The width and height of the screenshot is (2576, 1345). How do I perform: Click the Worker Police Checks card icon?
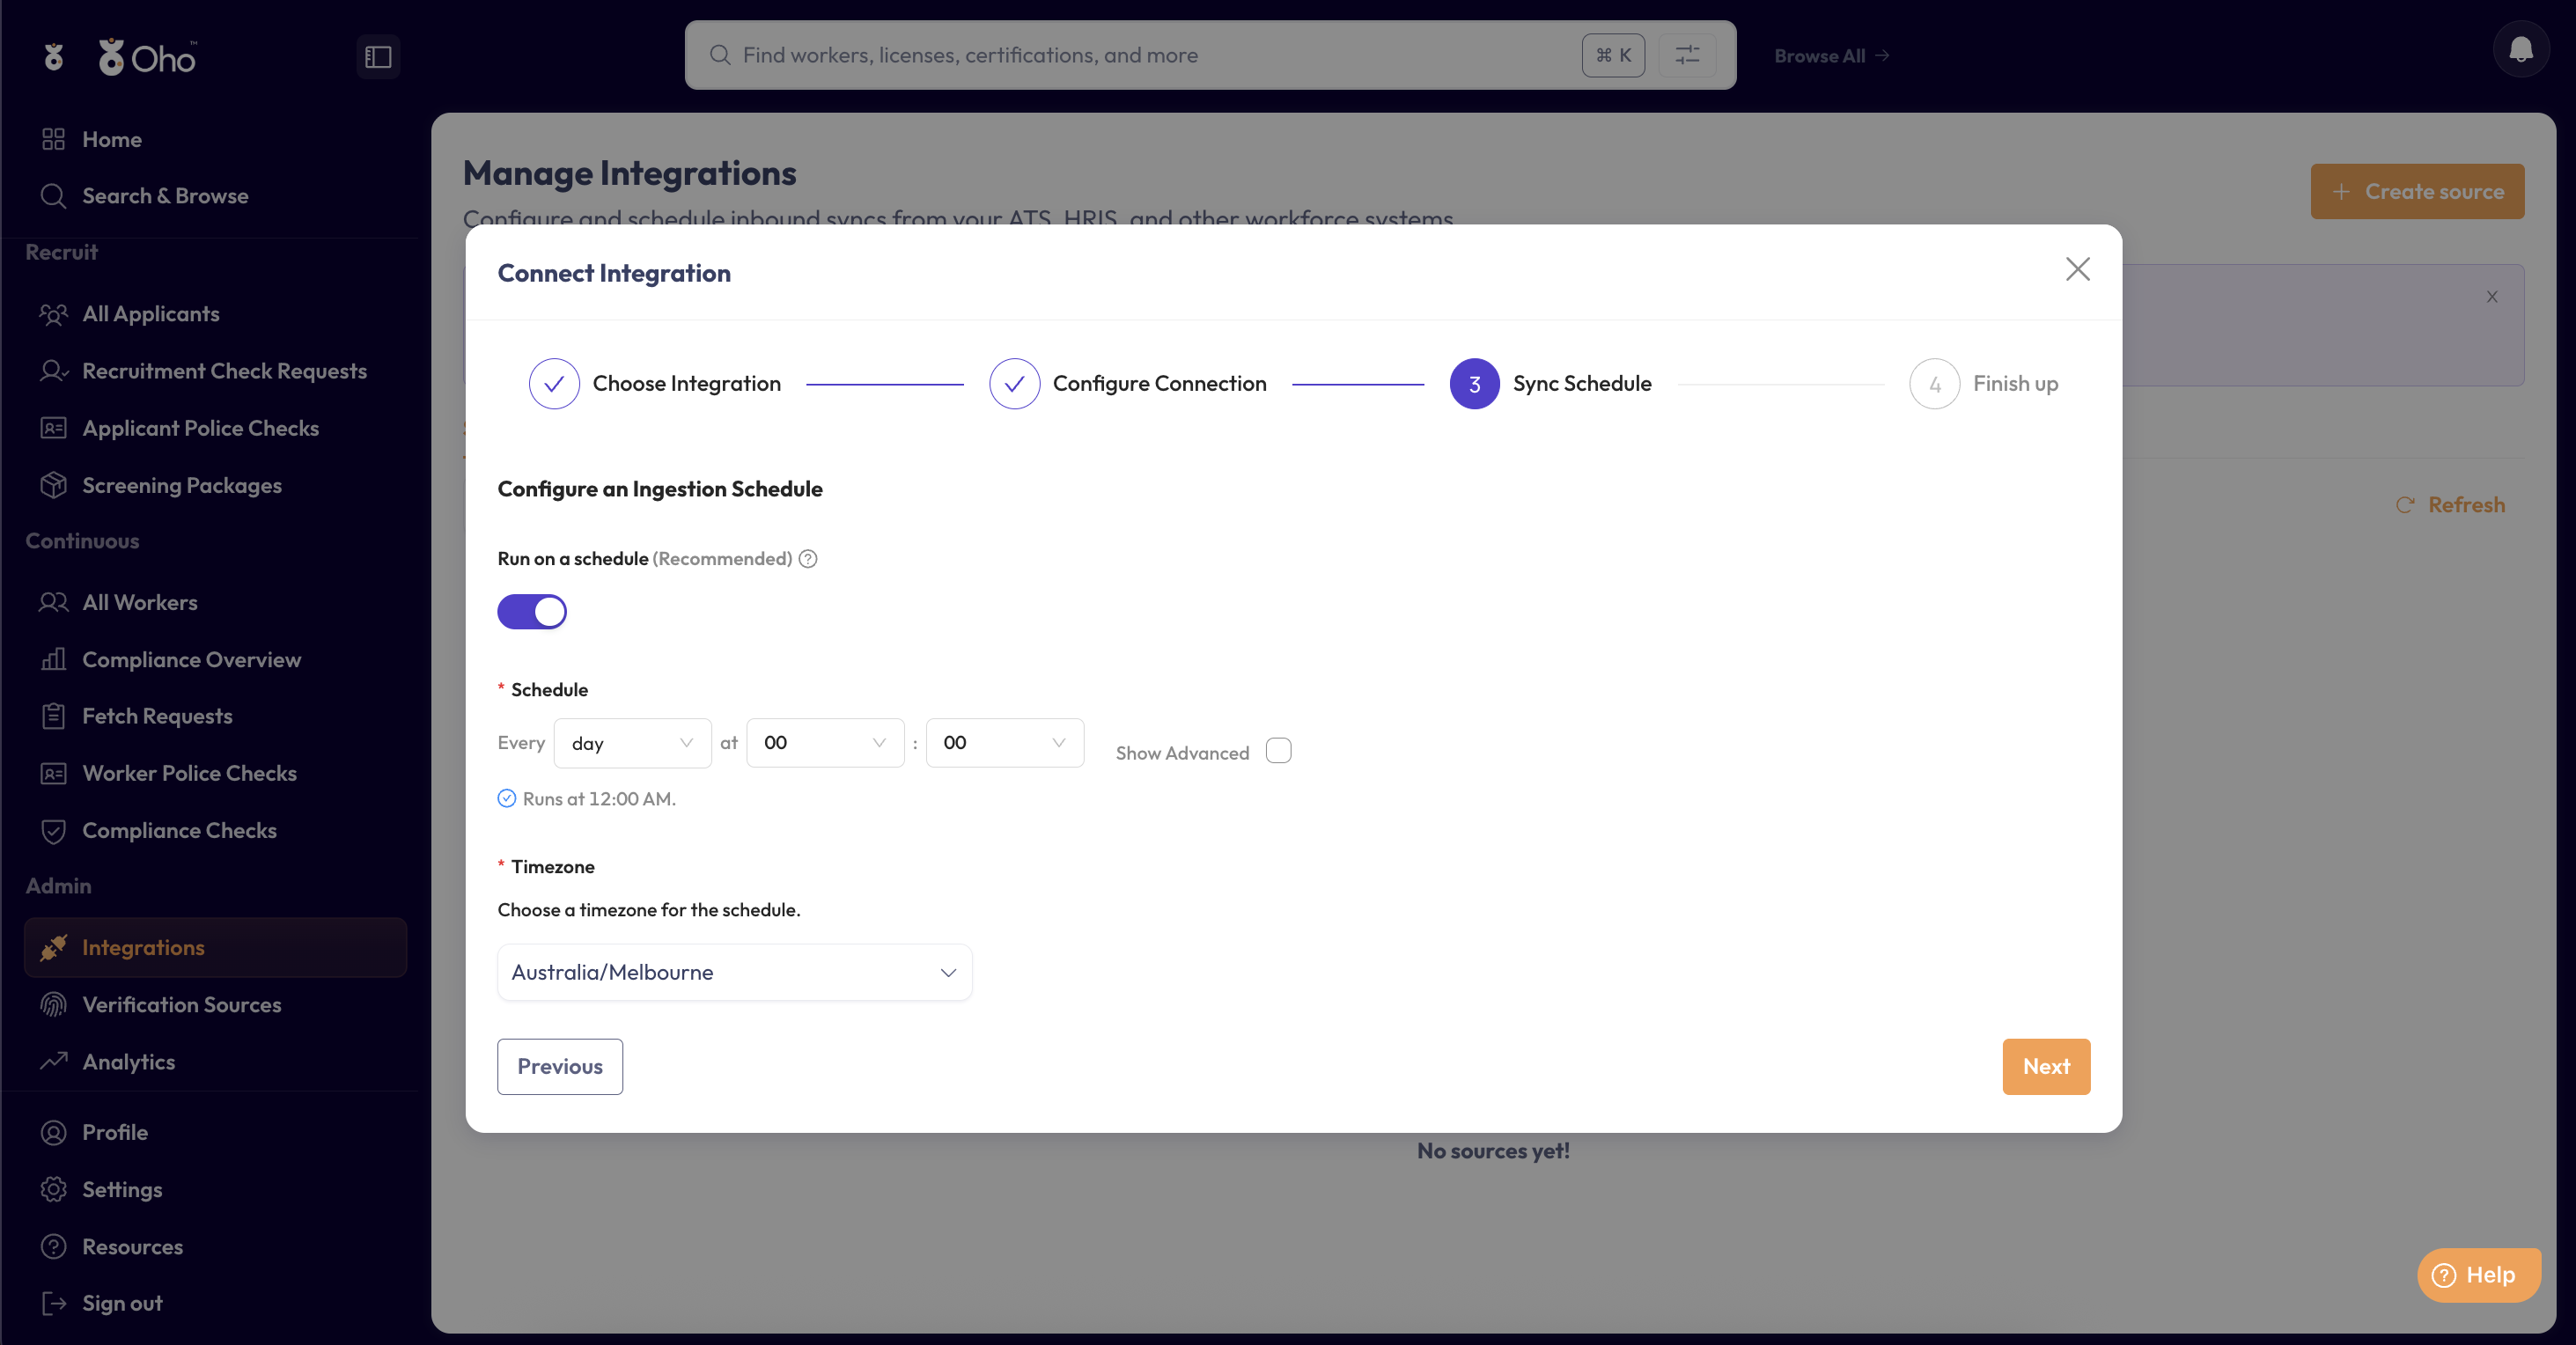[x=53, y=773]
